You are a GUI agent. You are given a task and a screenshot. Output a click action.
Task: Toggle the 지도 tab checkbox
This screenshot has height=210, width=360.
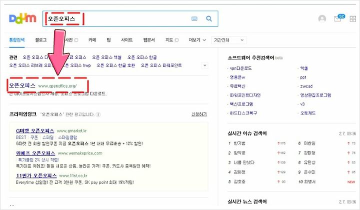coord(176,40)
